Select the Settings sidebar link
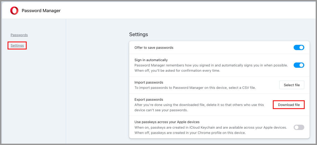The image size is (317, 145). point(17,46)
